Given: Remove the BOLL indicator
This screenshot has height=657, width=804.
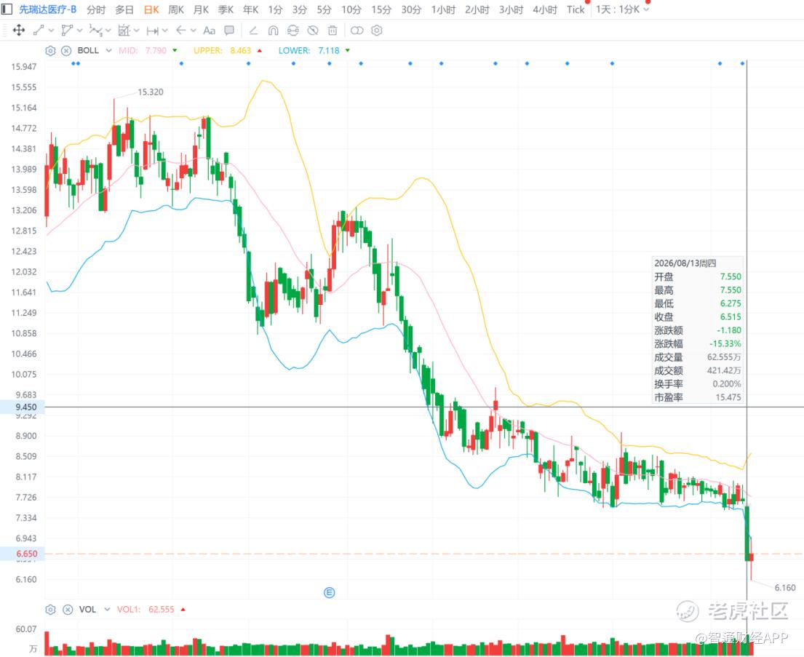Looking at the screenshot, I should point(66,50).
